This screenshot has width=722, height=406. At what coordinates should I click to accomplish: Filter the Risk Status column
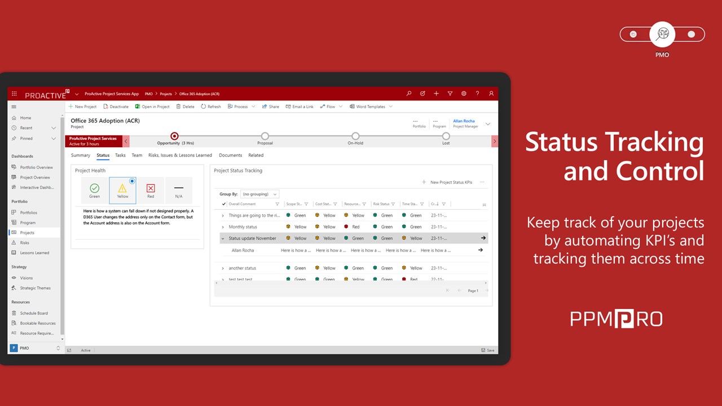[x=393, y=204]
